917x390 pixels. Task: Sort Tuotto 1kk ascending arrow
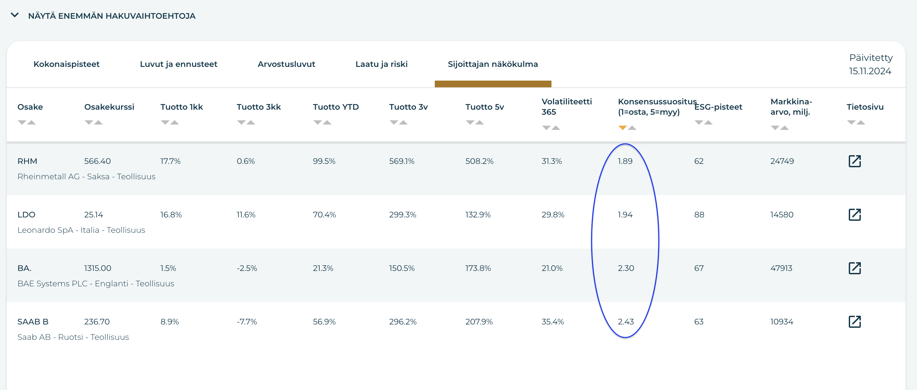(175, 122)
